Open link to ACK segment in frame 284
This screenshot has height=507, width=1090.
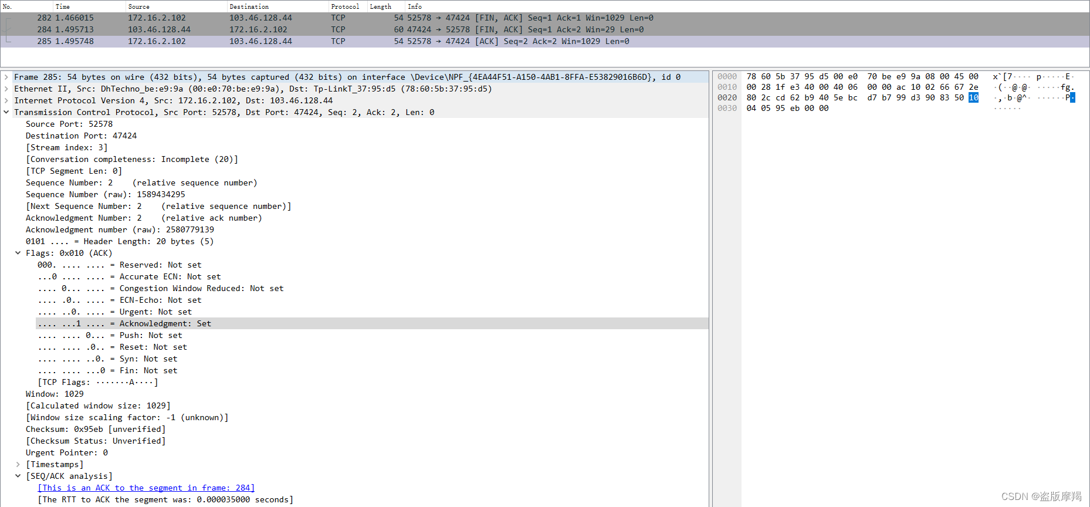tap(146, 488)
